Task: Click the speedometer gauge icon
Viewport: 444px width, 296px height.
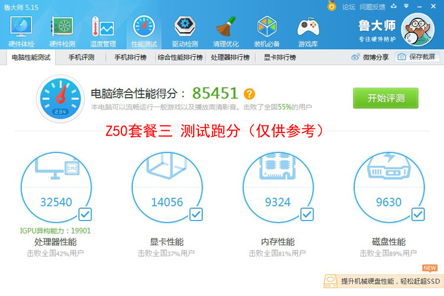Action: point(60,99)
